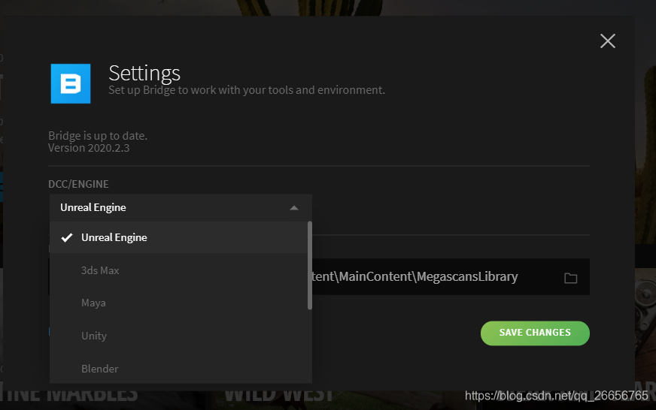This screenshot has height=410, width=656.
Task: Close the Settings dialog with the X
Action: click(x=607, y=41)
